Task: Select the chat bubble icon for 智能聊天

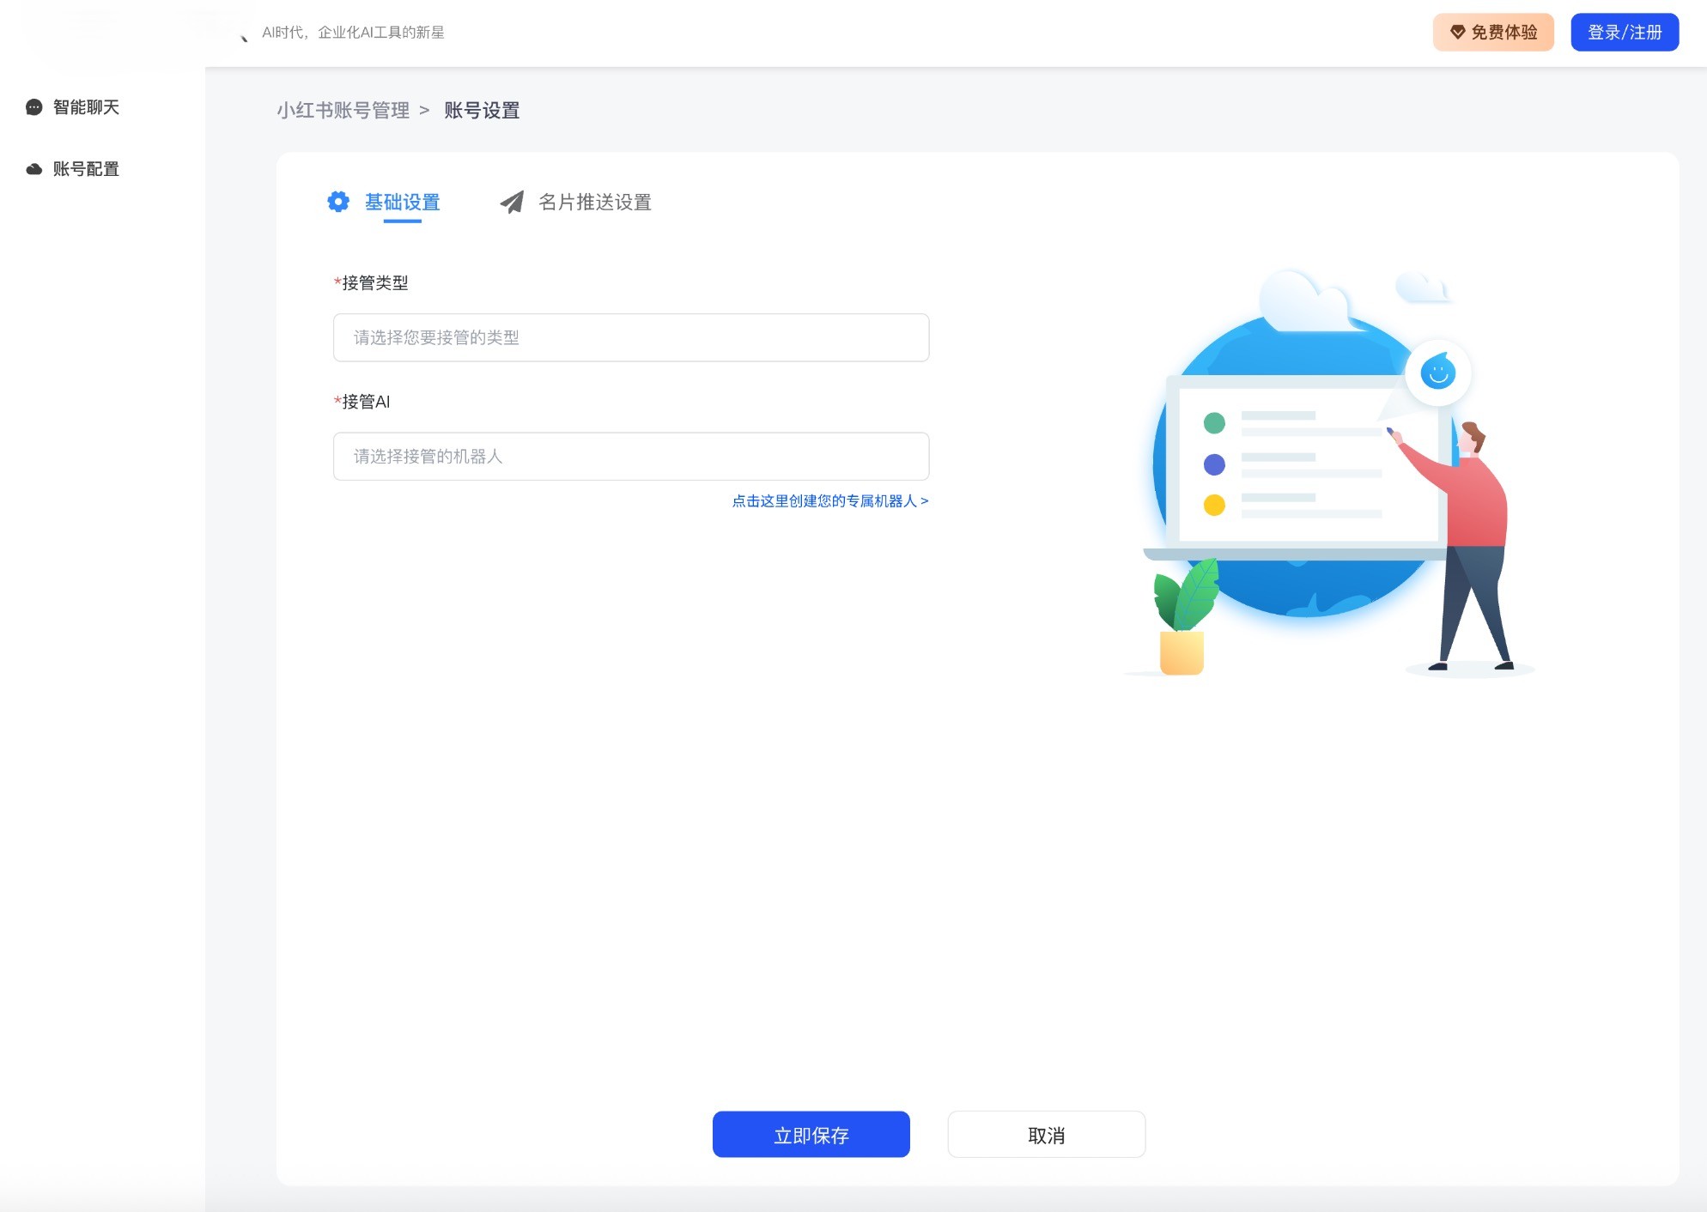Action: [33, 107]
